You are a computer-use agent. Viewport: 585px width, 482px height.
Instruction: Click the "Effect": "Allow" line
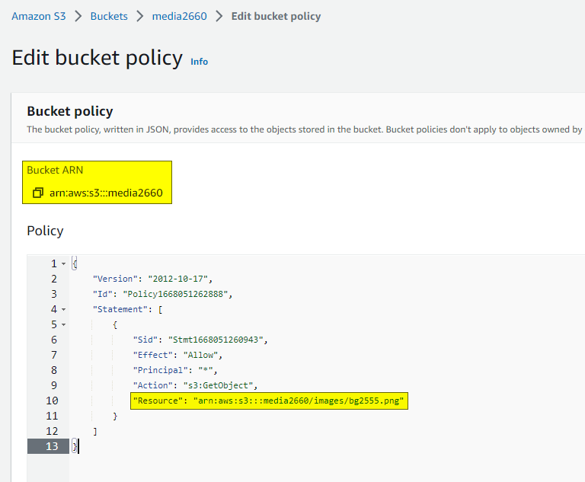pos(177,355)
